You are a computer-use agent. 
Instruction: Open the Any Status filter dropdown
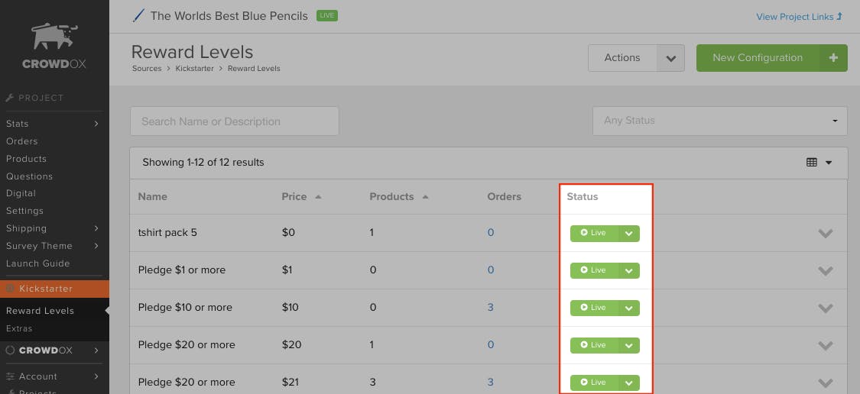point(719,121)
